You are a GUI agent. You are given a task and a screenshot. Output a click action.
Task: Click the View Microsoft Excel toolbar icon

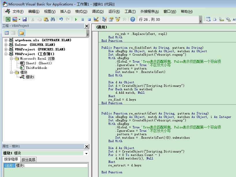[8, 19]
